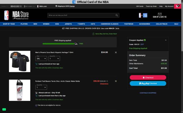This screenshot has height=113, width=183.
Task: Click the Phoenix Suns T-Shirt thumbnail
Action: (x=20, y=61)
